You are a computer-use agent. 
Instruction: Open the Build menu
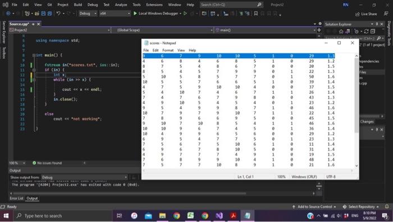coord(77,4)
